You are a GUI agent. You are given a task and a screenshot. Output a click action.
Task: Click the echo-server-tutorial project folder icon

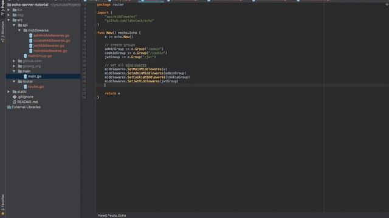9,5
